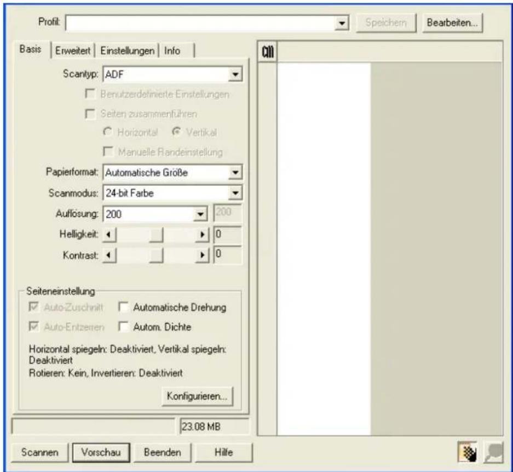Open the Auflösung 200 dropdown
Screen dimensions: 513x472
click(x=200, y=215)
